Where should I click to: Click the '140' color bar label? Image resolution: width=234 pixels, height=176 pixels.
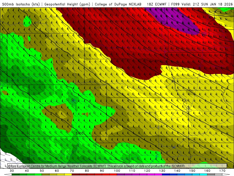tap(177, 171)
